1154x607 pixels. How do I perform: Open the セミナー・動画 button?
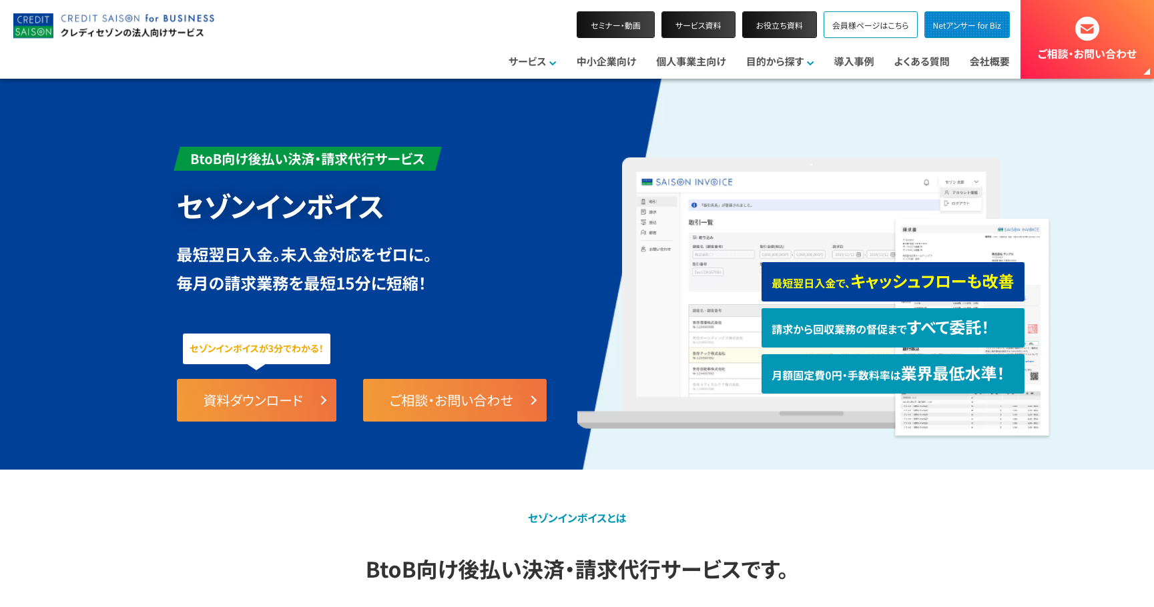coord(615,25)
